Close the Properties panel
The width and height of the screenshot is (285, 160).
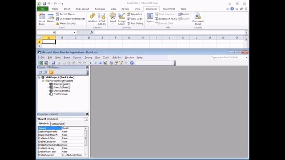pyautogui.click(x=87, y=114)
